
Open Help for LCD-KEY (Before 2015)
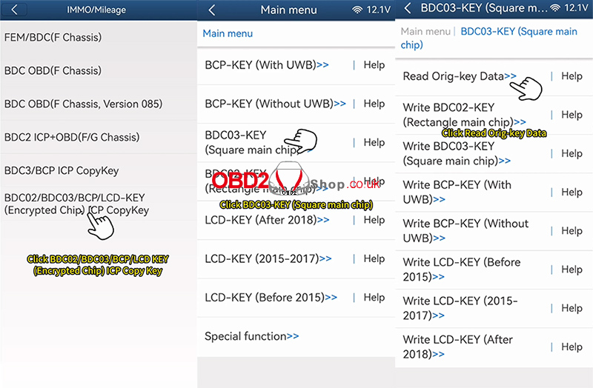[x=374, y=298]
